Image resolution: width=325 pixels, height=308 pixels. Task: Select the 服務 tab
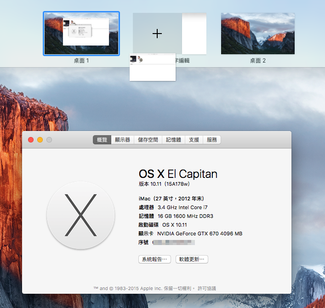212,140
